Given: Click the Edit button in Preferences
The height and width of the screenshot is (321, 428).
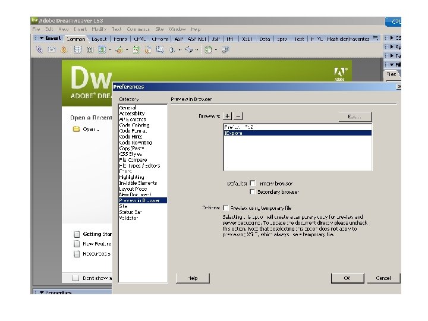Looking at the screenshot, I should click(355, 117).
